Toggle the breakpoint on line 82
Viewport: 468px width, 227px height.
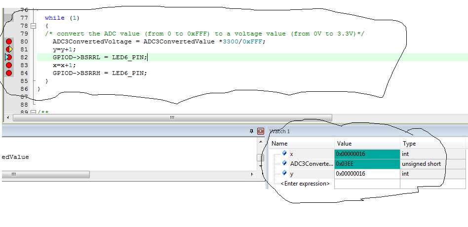pos(9,57)
